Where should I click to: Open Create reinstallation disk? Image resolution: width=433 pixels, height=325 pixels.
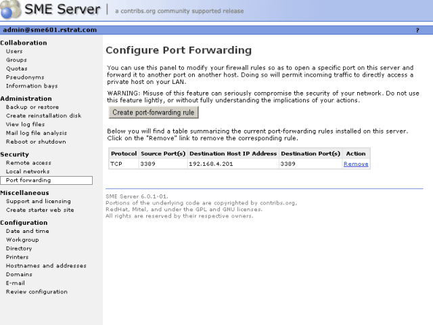pyautogui.click(x=43, y=116)
